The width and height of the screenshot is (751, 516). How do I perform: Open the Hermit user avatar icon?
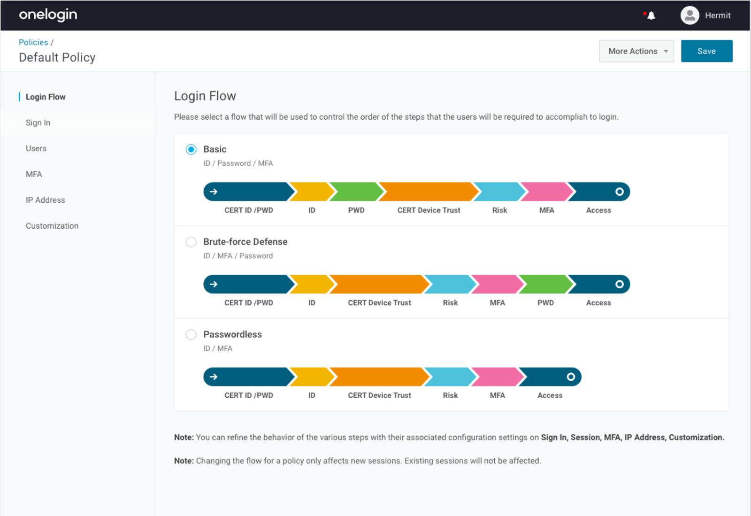coord(690,15)
